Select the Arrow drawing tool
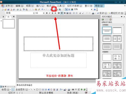The height and width of the screenshot is (94, 126). pyautogui.click(x=34, y=89)
